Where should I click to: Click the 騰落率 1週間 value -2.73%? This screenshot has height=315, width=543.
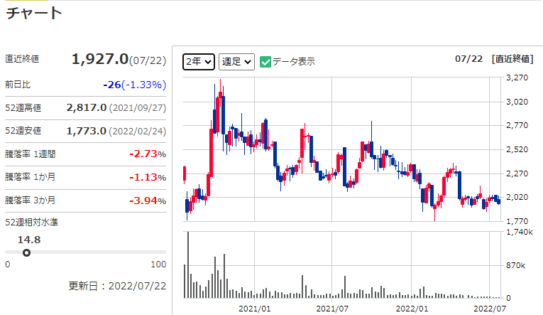(x=148, y=154)
